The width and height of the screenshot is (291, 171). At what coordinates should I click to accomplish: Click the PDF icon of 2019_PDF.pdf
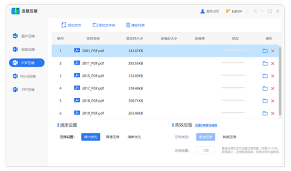click(77, 113)
